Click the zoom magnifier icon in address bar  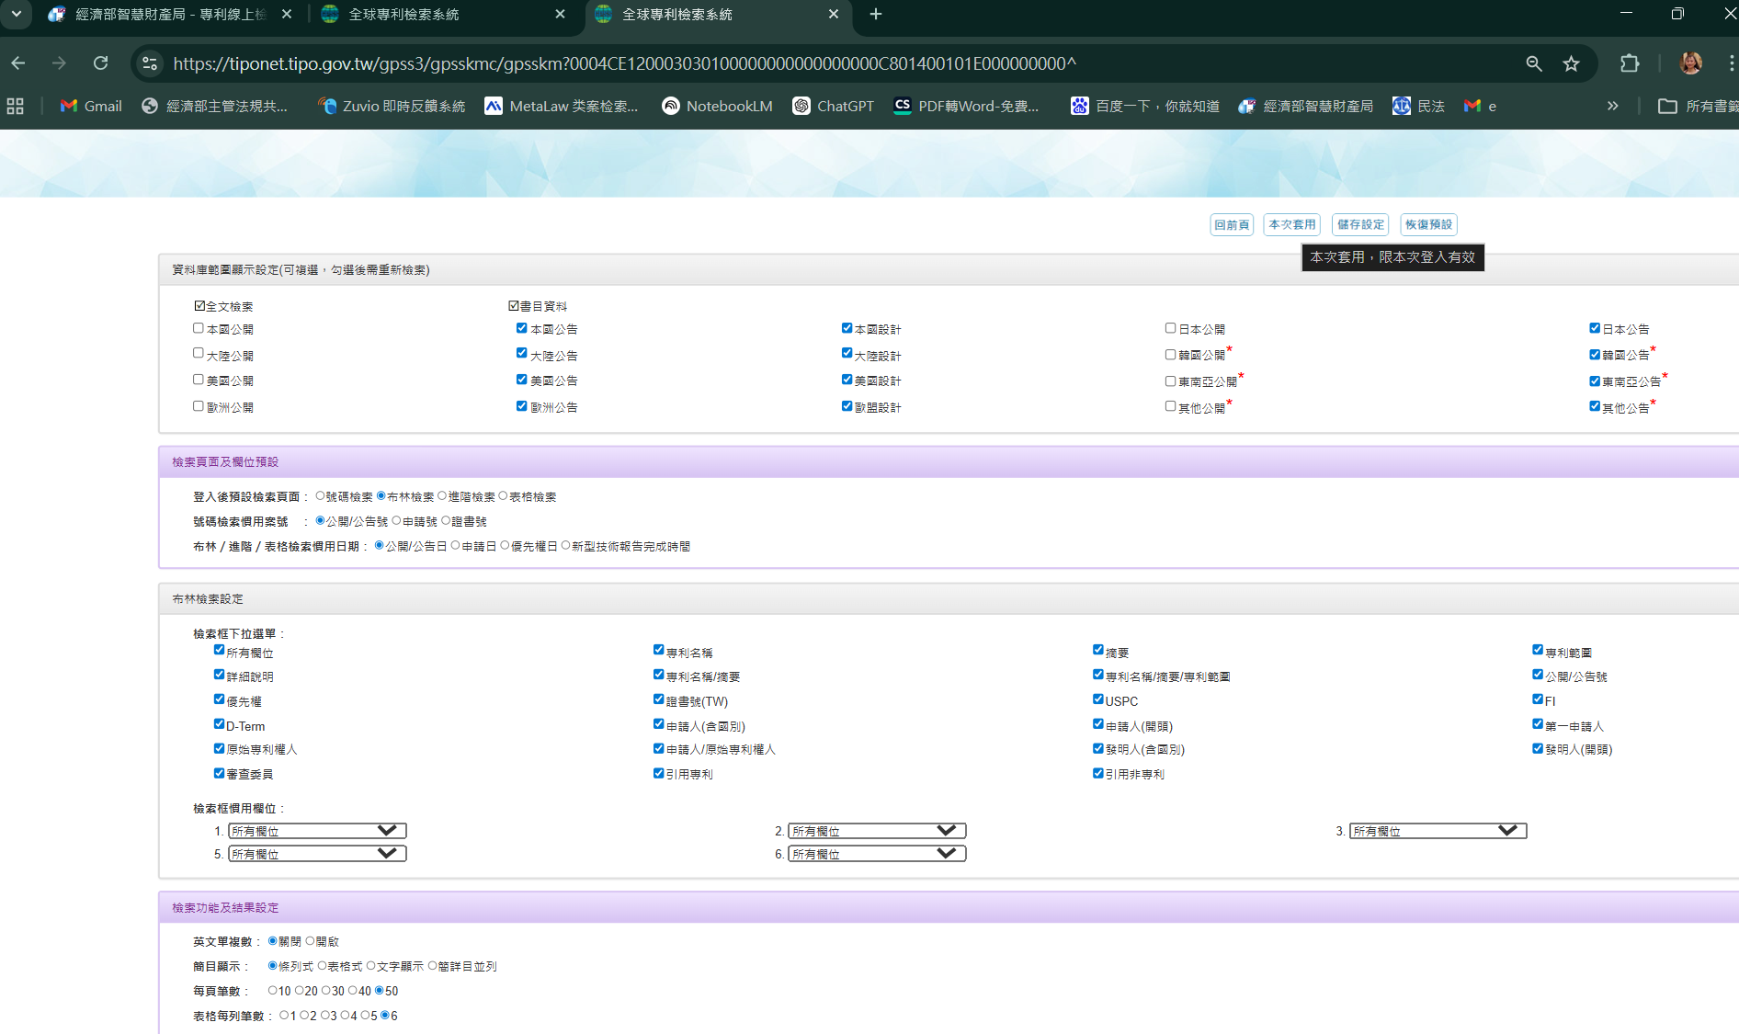click(x=1534, y=63)
